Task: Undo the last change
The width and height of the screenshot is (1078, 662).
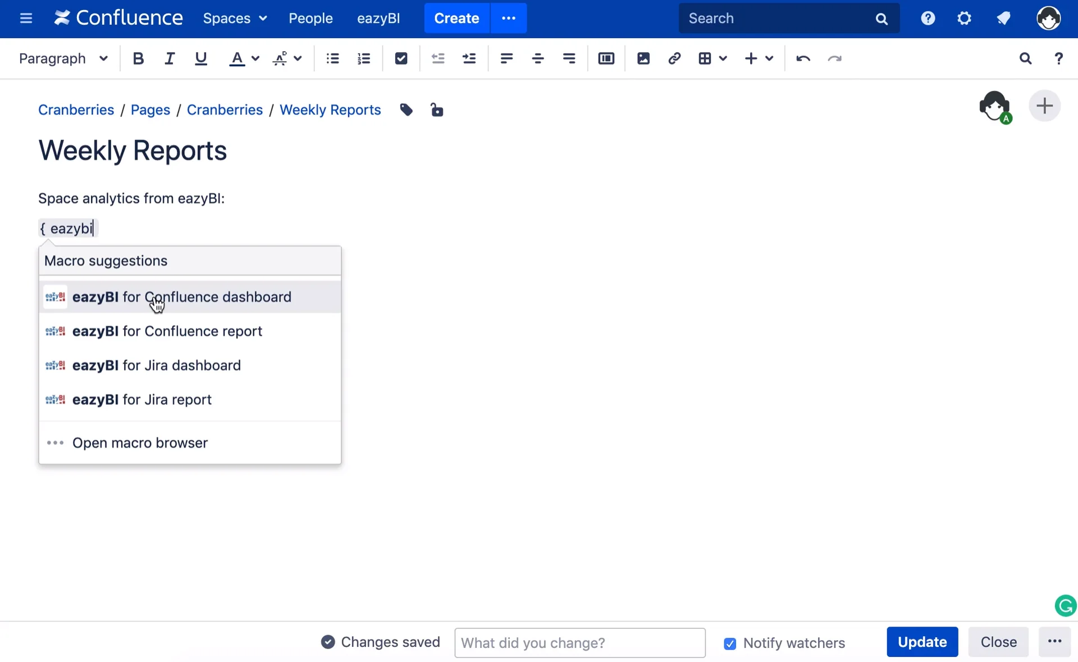Action: click(x=803, y=58)
